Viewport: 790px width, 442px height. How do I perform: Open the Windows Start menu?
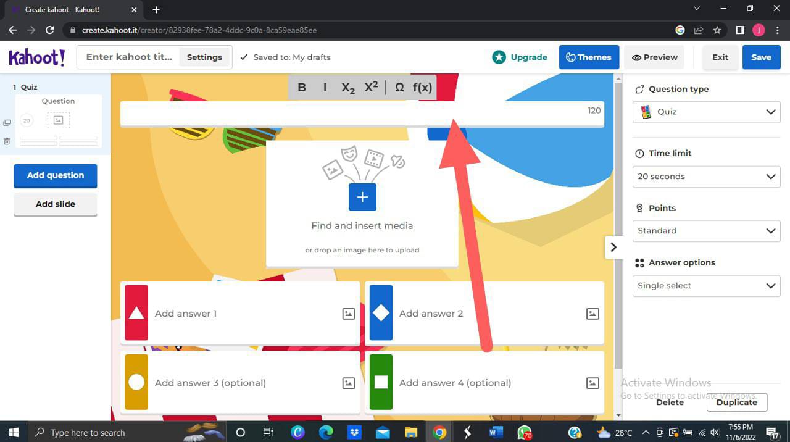point(13,432)
